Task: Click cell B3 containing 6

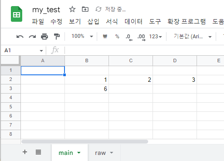Action: point(87,89)
